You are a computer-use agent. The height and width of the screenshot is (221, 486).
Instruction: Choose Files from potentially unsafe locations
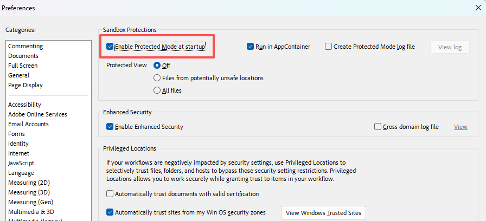click(x=157, y=78)
